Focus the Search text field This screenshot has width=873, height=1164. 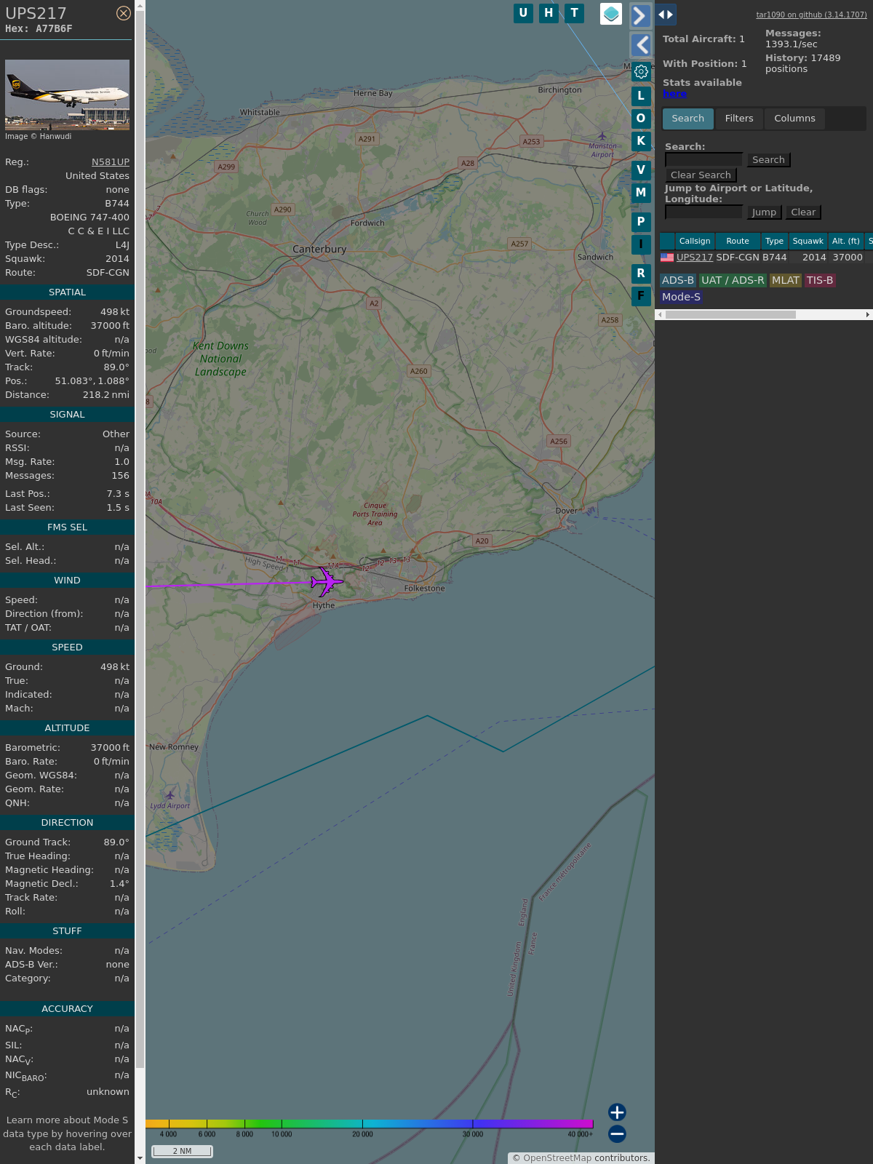(703, 160)
